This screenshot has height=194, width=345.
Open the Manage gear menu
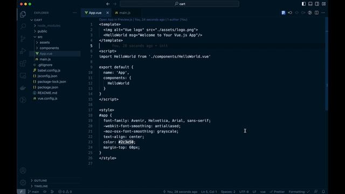23,182
